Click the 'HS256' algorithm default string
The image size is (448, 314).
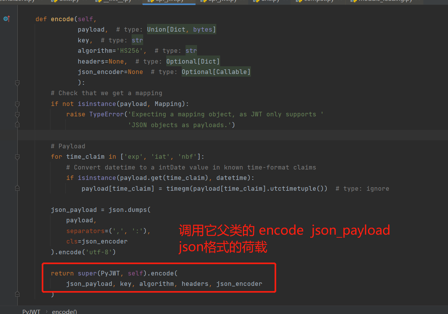click(x=129, y=51)
